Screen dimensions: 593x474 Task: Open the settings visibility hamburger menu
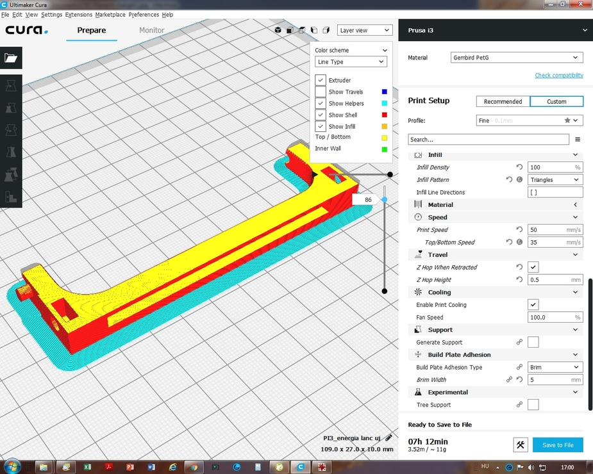point(578,140)
